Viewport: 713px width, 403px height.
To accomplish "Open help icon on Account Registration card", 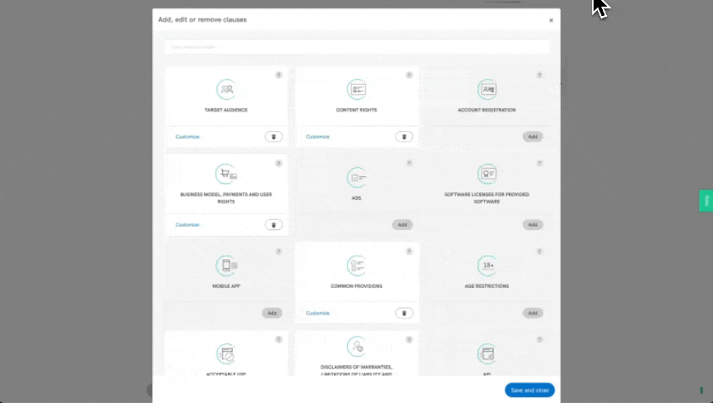I will coord(540,75).
